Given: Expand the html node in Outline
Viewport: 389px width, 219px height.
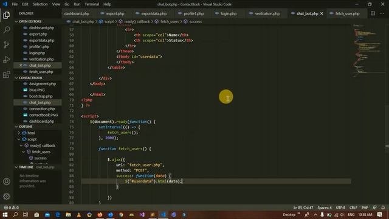Looking at the screenshot, I should point(19,133).
